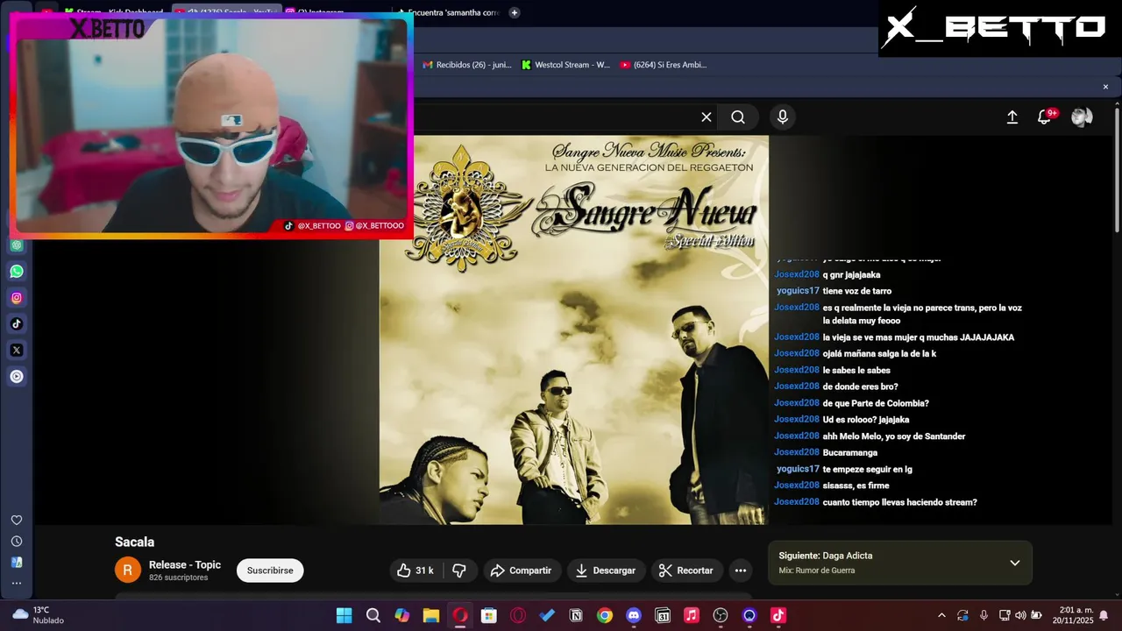
Task: Open sidebar three-dots more options
Action: (17, 583)
